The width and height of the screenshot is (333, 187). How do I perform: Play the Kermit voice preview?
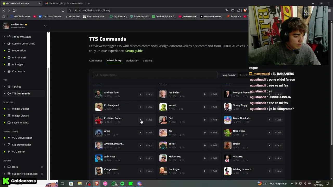[x=205, y=107]
